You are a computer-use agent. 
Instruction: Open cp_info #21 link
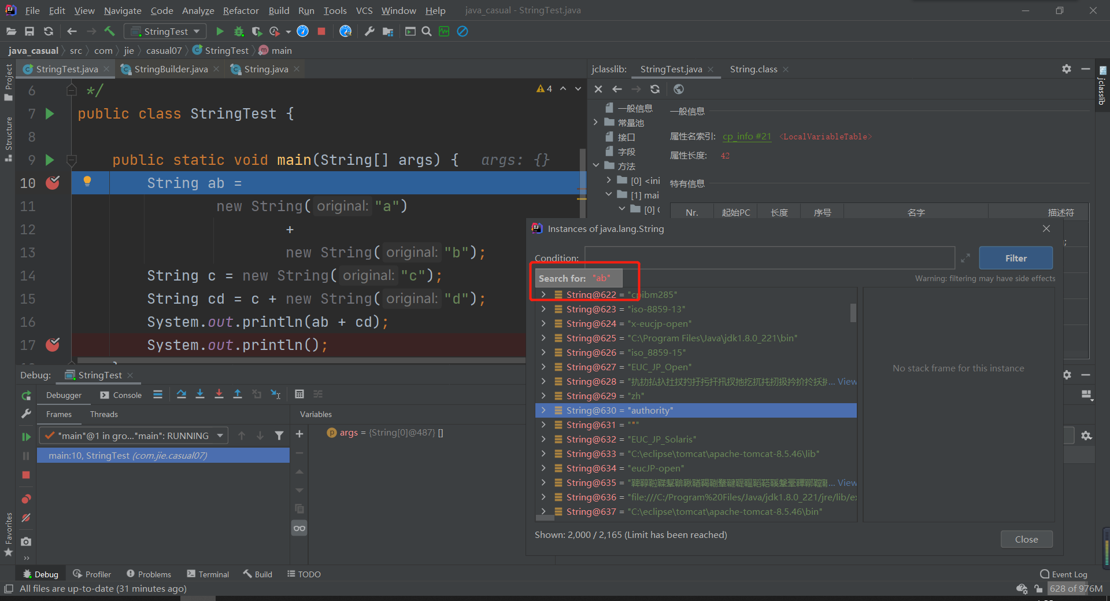(x=746, y=137)
